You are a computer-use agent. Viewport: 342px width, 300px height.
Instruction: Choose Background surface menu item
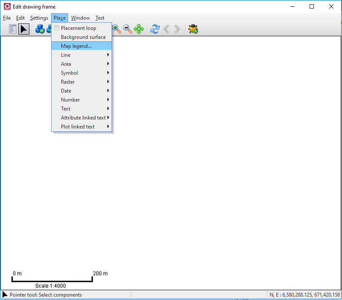click(x=82, y=37)
